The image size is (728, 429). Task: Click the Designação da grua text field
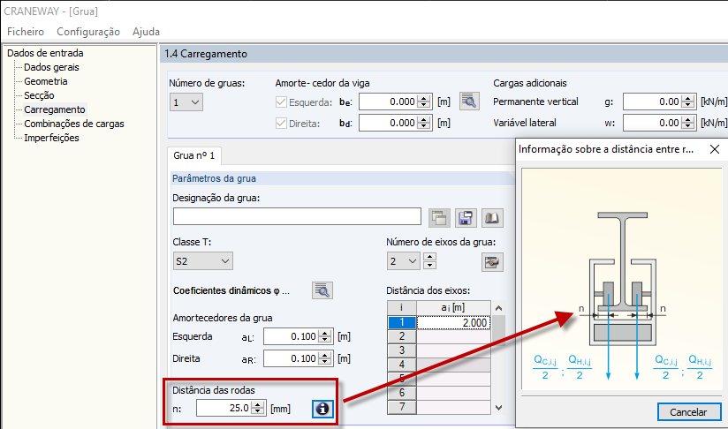point(297,216)
